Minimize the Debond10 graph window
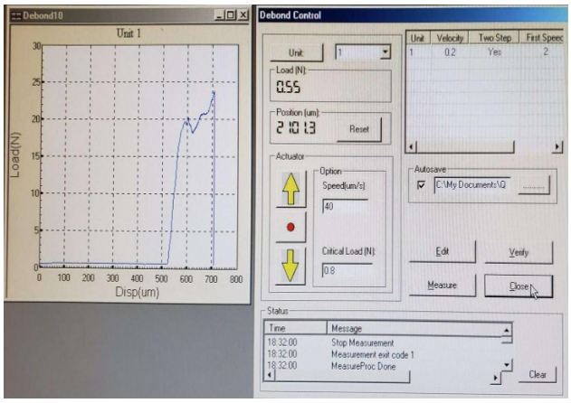This screenshot has width=571, height=403. pyautogui.click(x=221, y=16)
